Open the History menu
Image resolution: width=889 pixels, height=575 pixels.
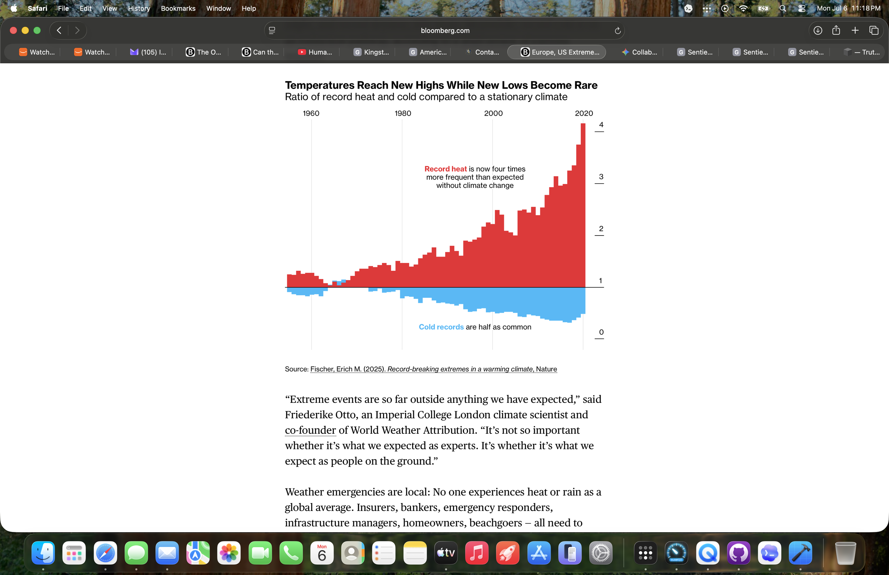[x=139, y=8]
